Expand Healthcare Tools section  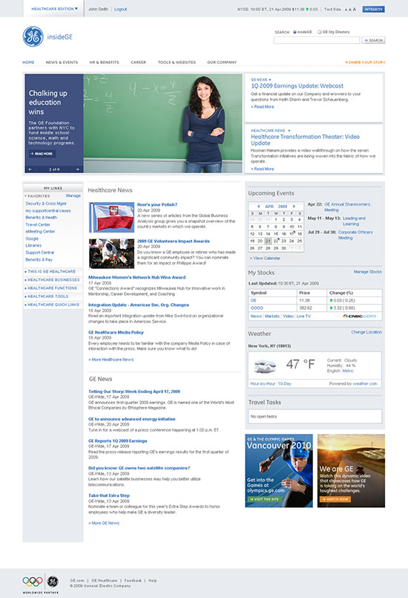pos(47,296)
